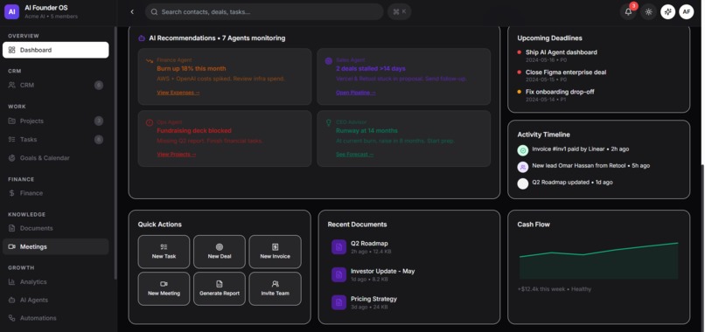Click the CEO Advisor lightbulb icon

(x=329, y=122)
